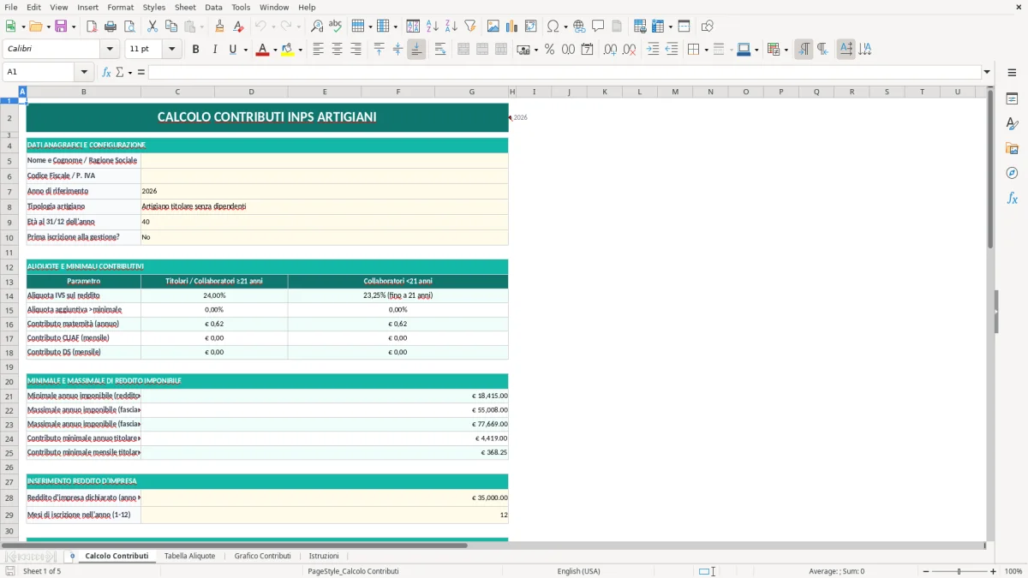Click the Save document icon
1028x578 pixels.
pos(61,27)
